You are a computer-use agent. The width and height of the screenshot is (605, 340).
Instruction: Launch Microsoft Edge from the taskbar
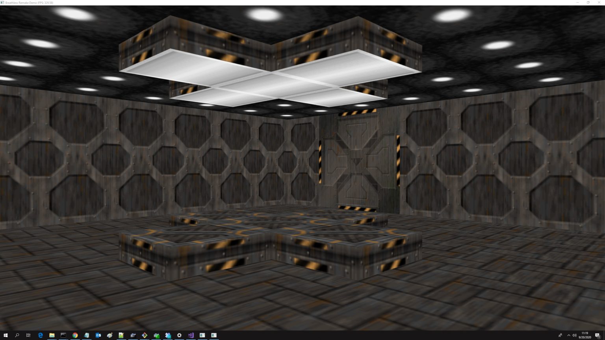pyautogui.click(x=40, y=335)
